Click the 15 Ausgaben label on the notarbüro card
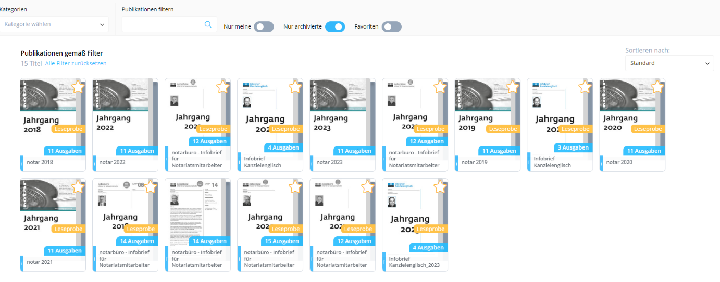The width and height of the screenshot is (720, 282). (x=282, y=241)
